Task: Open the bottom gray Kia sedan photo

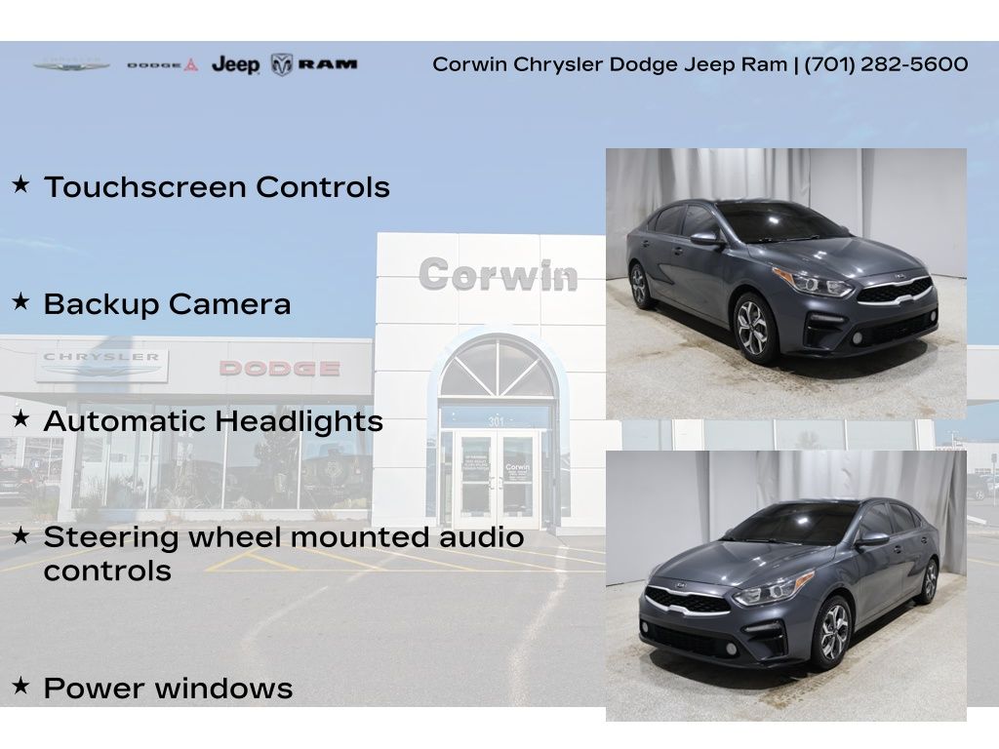Action: pyautogui.click(x=785, y=585)
